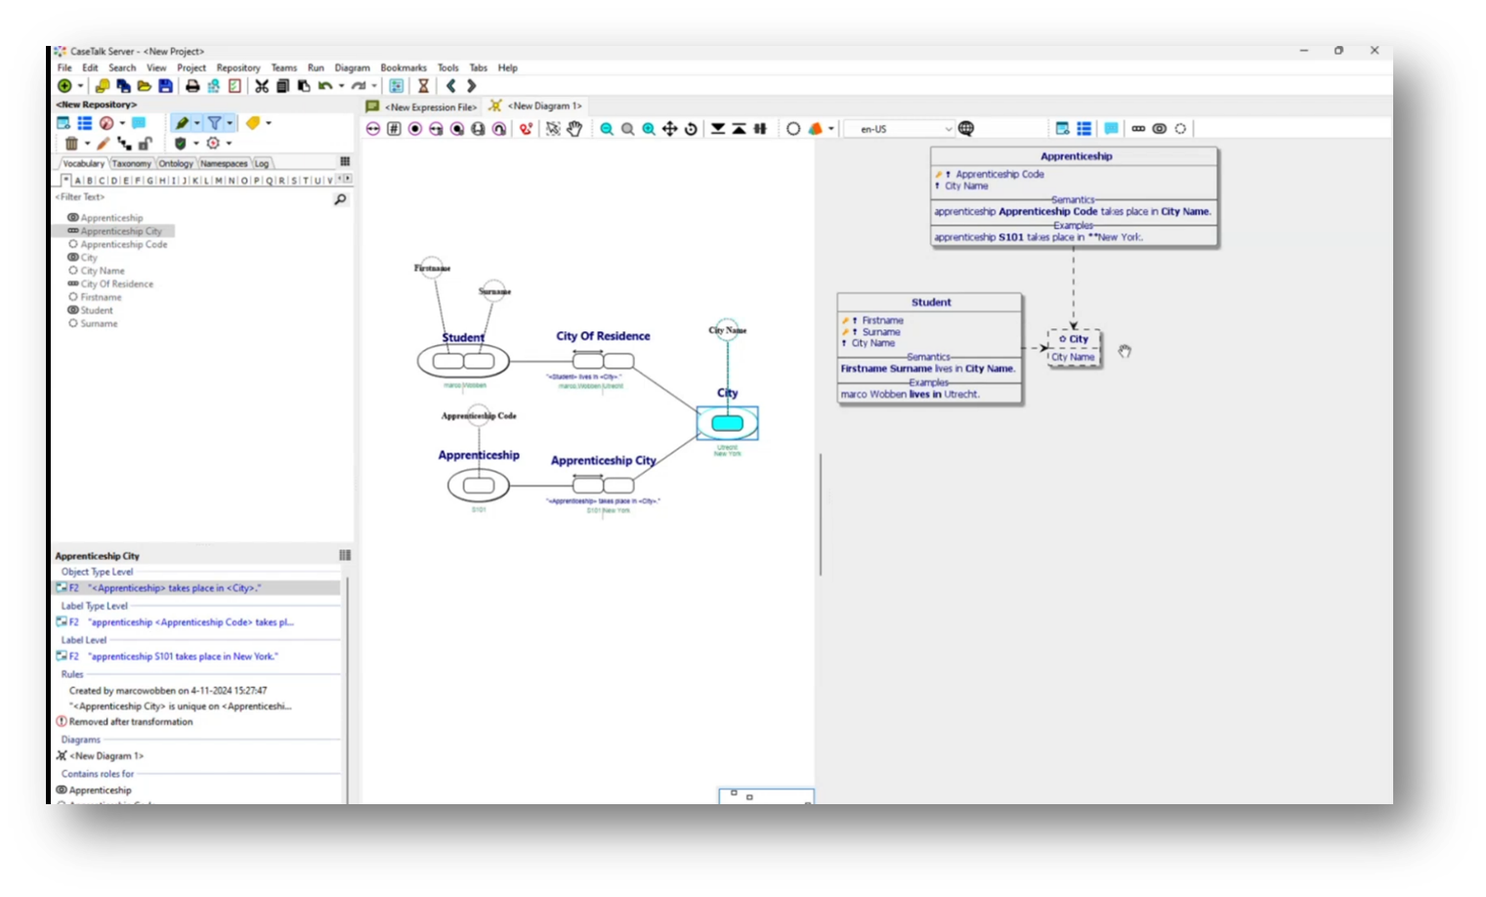Click the rotate refresh icon in diagram toolbar
Screen dimensions: 1486x897
pos(691,129)
